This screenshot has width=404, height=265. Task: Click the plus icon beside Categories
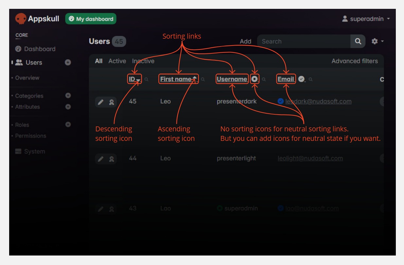tap(68, 96)
